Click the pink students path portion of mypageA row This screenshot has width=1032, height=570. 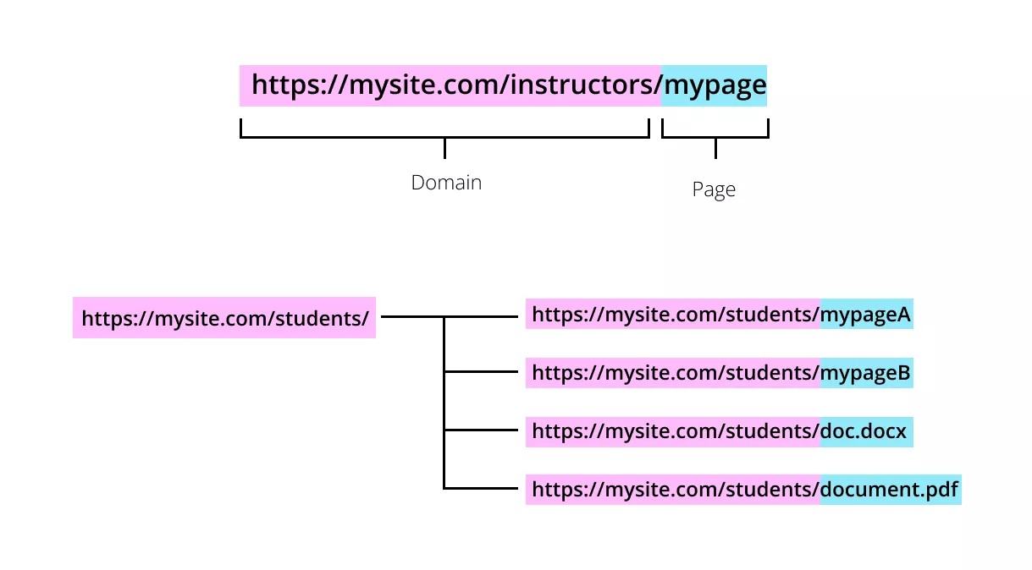669,314
